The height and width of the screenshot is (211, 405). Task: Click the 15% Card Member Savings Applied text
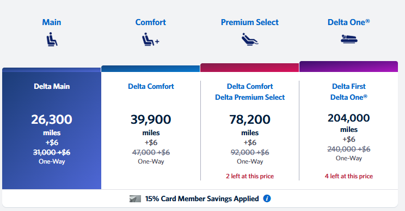(202, 198)
